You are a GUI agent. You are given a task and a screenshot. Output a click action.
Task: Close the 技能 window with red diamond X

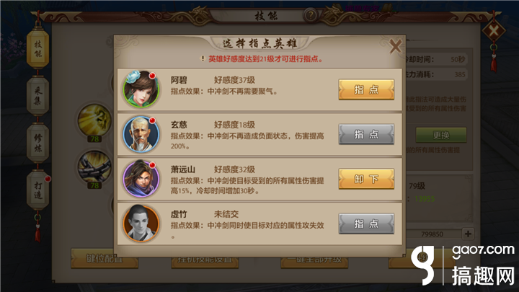tap(493, 31)
